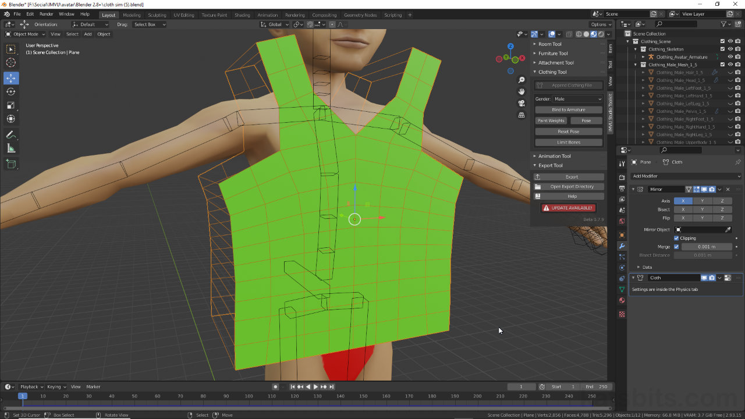Switch to the Modifier properties wrench tab

pyautogui.click(x=621, y=247)
